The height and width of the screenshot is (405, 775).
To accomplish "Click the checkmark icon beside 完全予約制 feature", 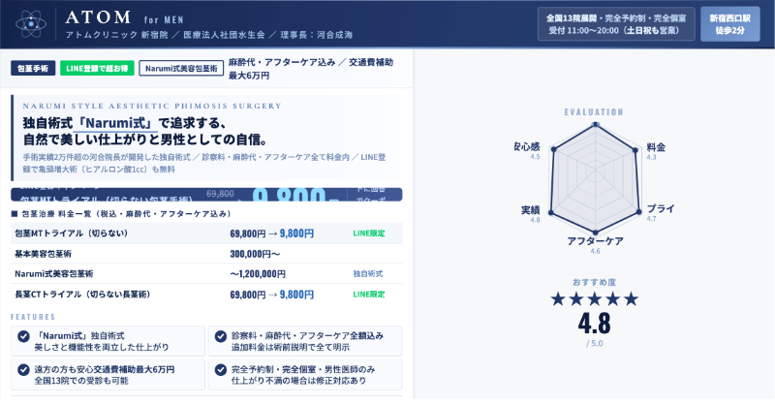I will pyautogui.click(x=220, y=369).
